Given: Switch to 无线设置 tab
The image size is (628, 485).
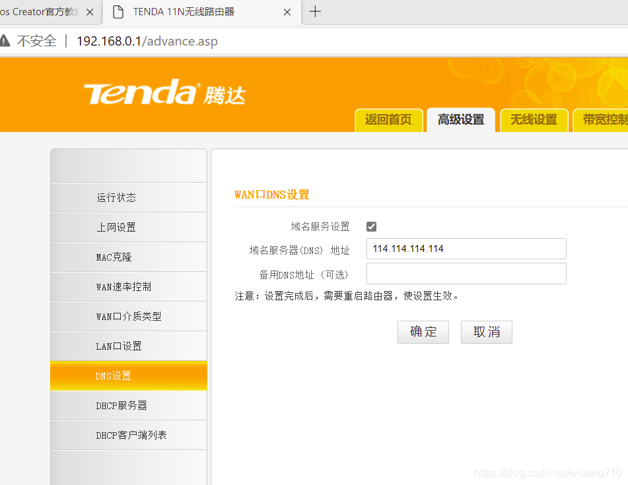Looking at the screenshot, I should coord(534,119).
